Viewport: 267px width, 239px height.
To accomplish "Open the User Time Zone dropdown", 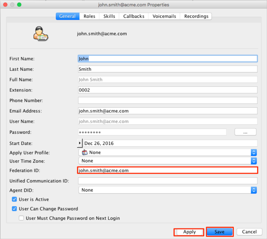I will 254,161.
